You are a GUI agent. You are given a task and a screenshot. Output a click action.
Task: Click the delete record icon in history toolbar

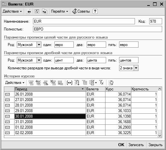click(x=53, y=83)
